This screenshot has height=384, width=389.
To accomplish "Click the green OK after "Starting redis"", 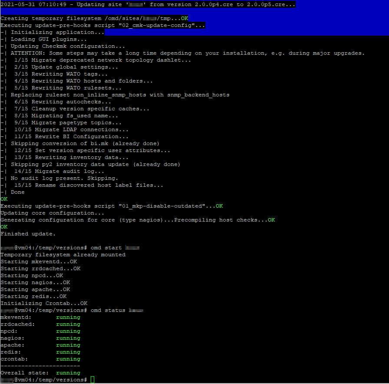I will pyautogui.click(x=63, y=297).
